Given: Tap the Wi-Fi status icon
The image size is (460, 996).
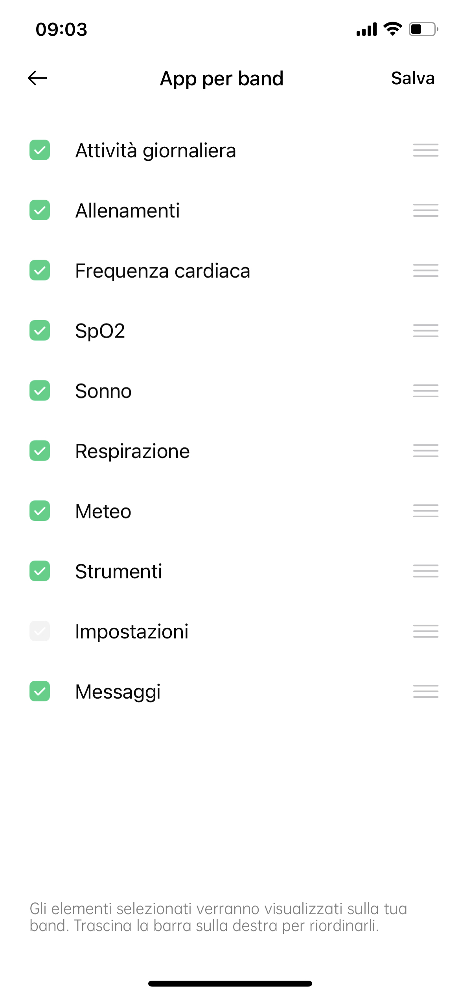Looking at the screenshot, I should [392, 29].
